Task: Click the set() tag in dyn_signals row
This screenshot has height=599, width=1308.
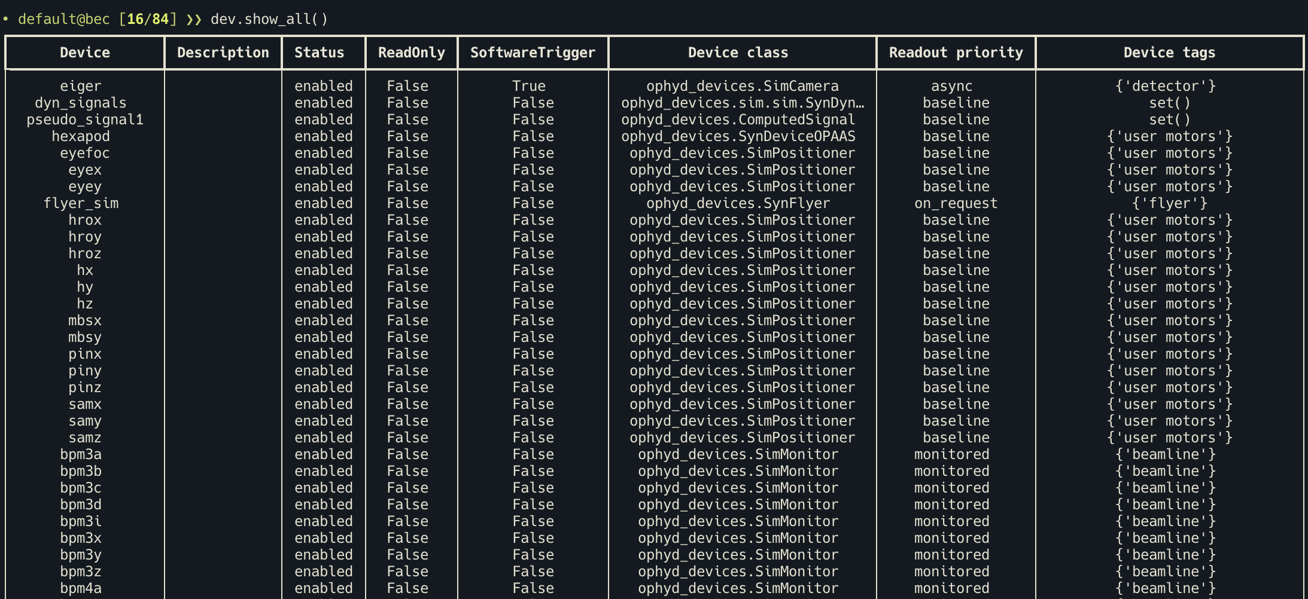Action: tap(1170, 103)
